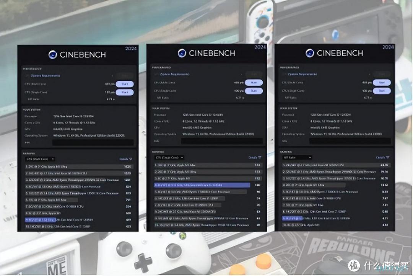
Task: Open System Requirements link in the left window
Action: (46, 76)
